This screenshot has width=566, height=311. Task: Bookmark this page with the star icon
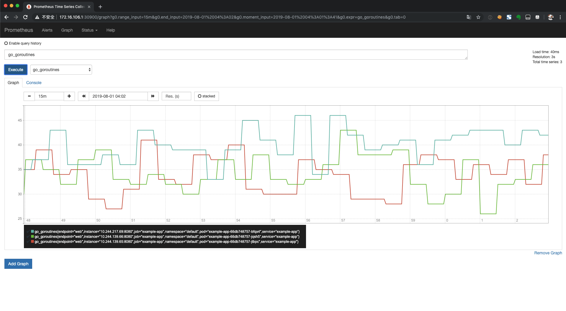tap(478, 17)
